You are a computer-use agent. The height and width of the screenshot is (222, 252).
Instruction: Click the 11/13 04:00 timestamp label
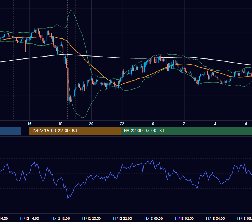click(215, 218)
